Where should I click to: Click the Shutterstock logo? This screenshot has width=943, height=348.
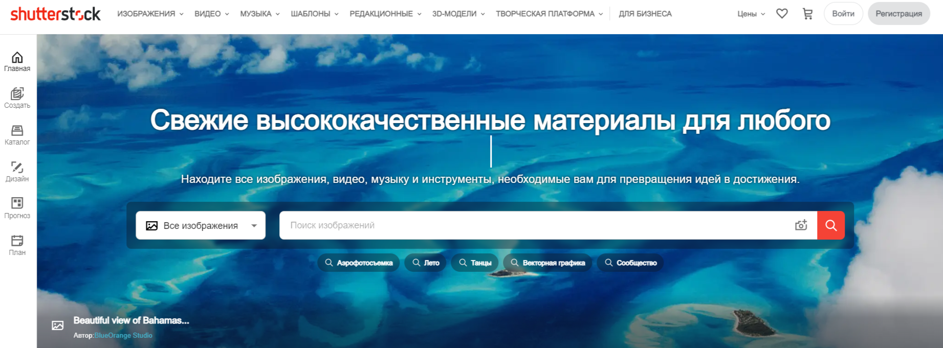click(55, 14)
